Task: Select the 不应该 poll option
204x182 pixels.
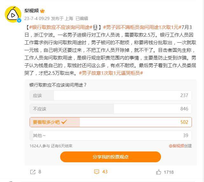Action: point(110,109)
